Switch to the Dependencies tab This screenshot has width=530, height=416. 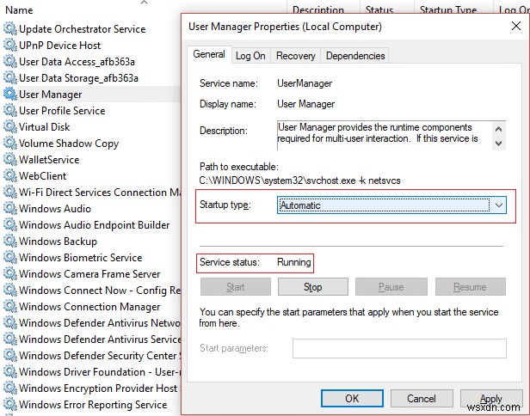[x=355, y=56]
